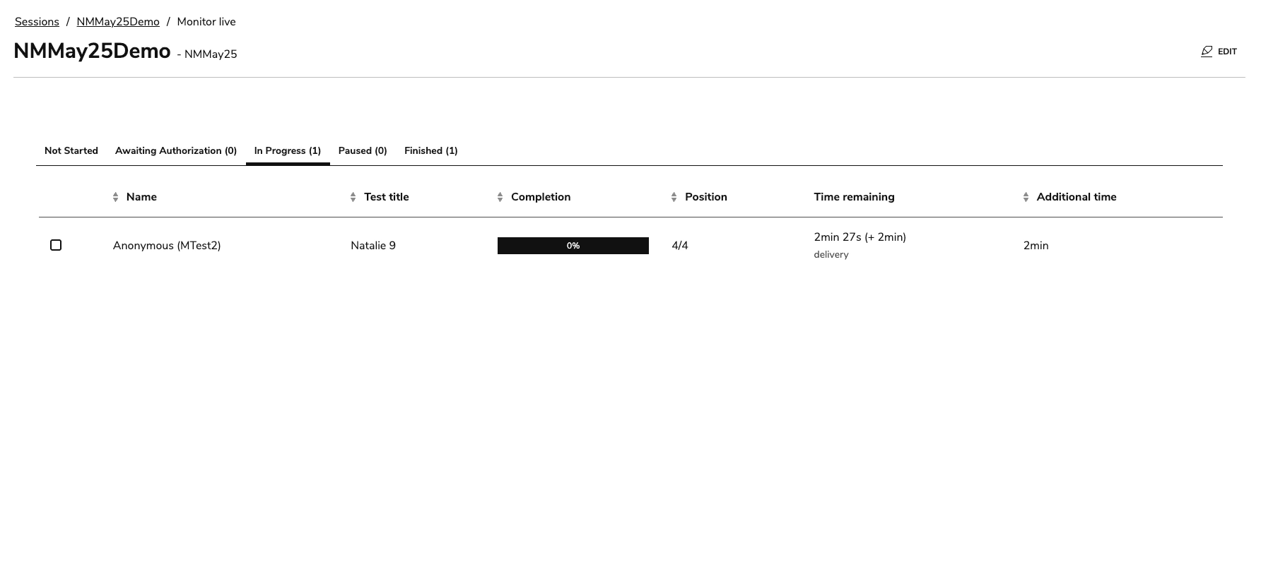Viewport: 1261px width, 579px height.
Task: Go to Sessions breadcrumb link
Action: click(x=37, y=22)
